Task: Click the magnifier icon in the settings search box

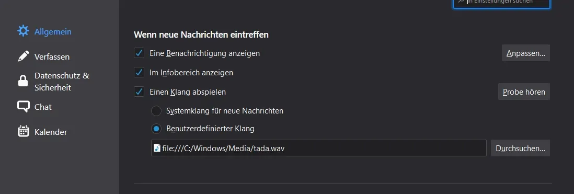Action: (x=461, y=2)
